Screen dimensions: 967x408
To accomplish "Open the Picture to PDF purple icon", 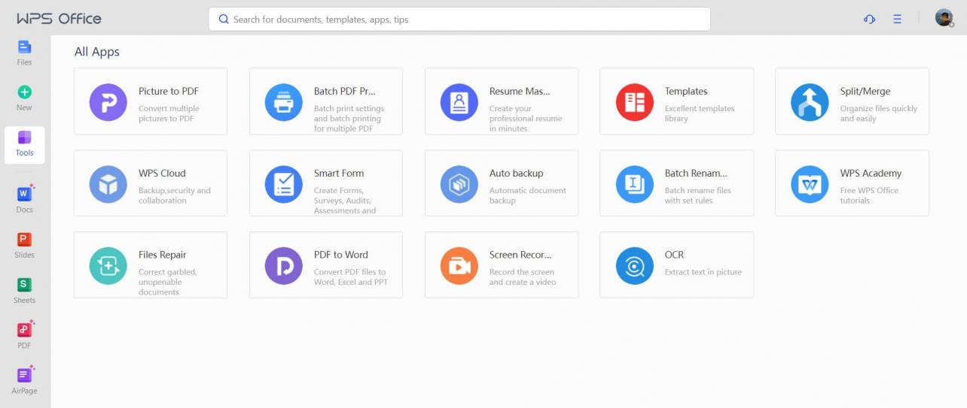I will pyautogui.click(x=108, y=102).
